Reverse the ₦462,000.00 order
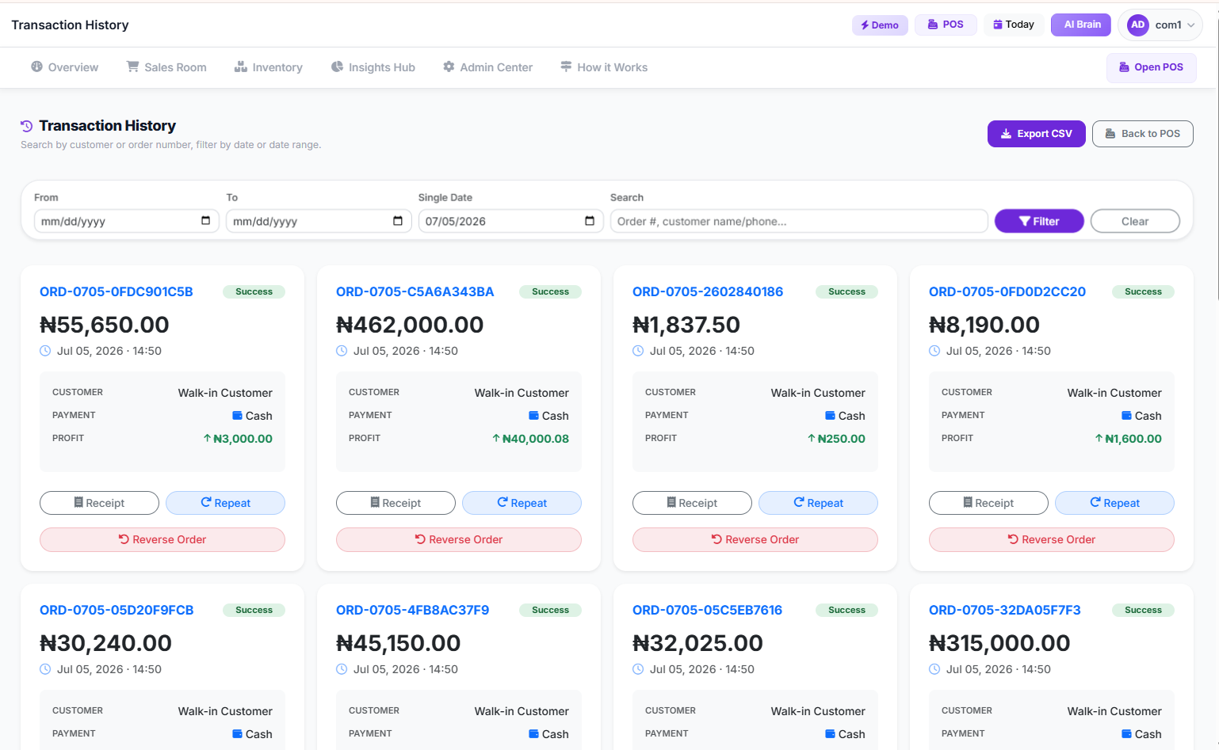This screenshot has width=1219, height=750. click(459, 539)
